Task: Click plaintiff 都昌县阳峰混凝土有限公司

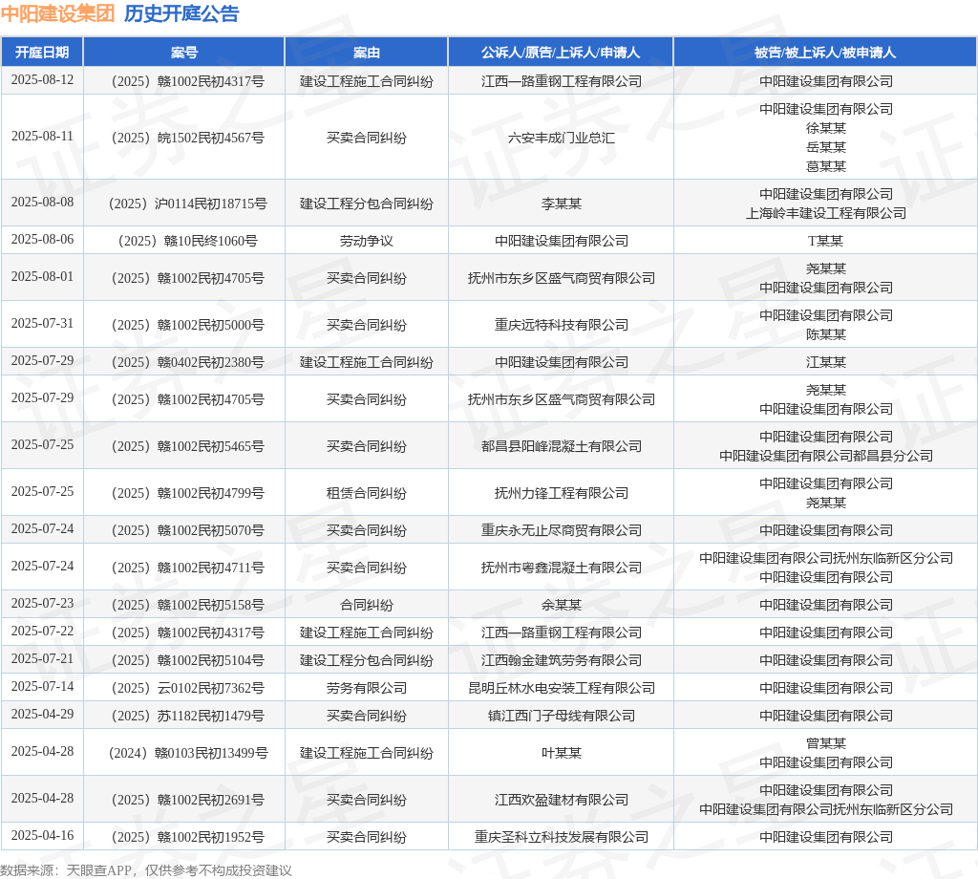Action: click(x=561, y=447)
